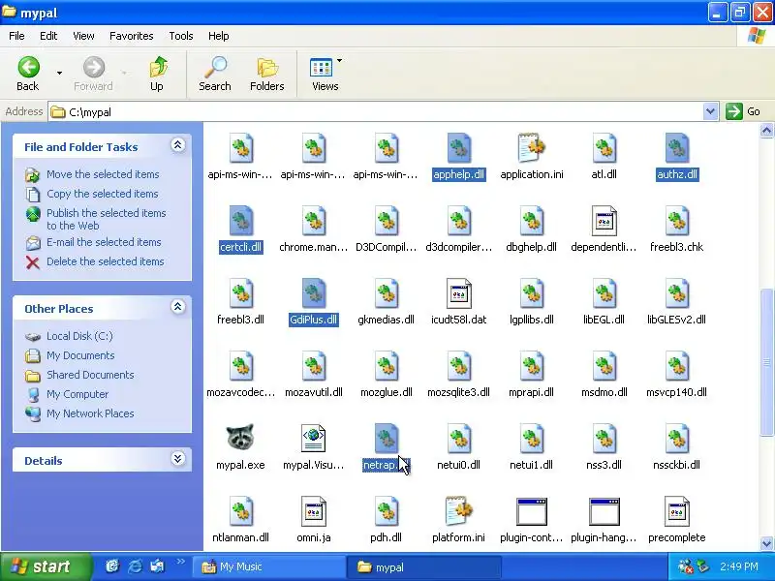Launch Internet Explorer from Quick Launch
This screenshot has height=581, width=775.
tap(135, 566)
